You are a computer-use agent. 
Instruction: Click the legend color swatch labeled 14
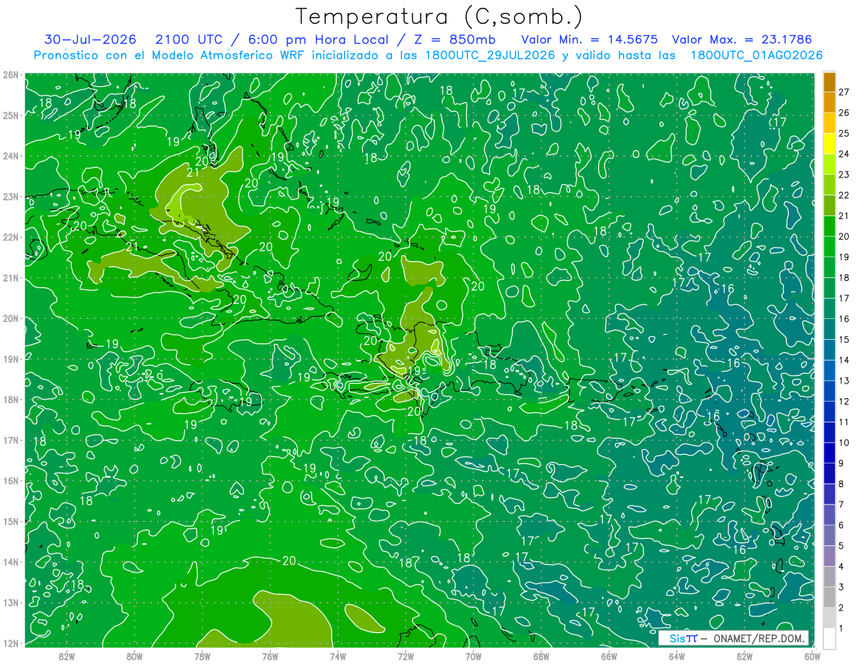tap(829, 350)
